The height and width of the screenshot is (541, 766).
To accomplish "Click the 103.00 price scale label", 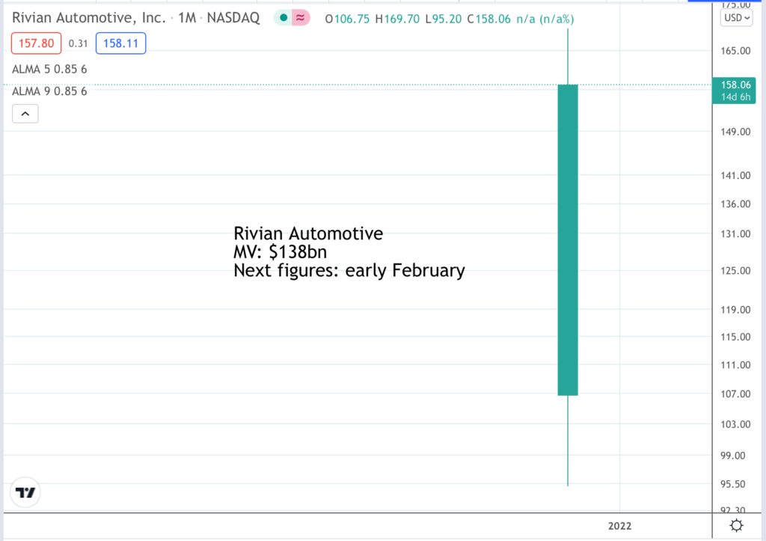I will [735, 424].
